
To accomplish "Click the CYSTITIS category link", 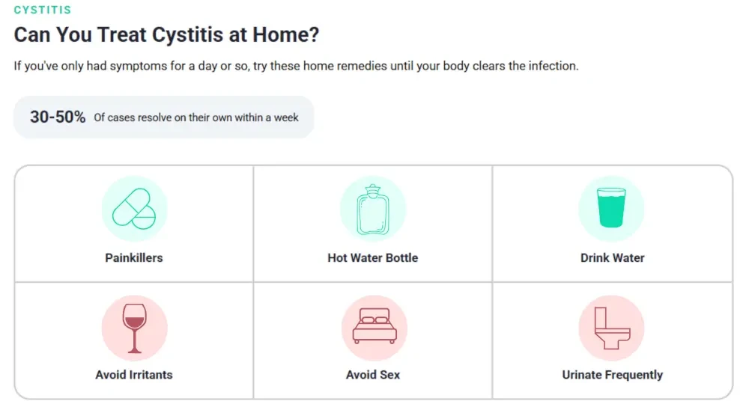I will click(x=43, y=10).
